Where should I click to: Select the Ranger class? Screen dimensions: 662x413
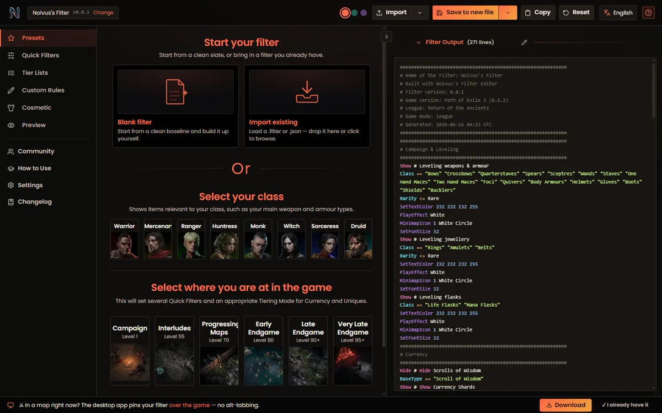point(191,239)
